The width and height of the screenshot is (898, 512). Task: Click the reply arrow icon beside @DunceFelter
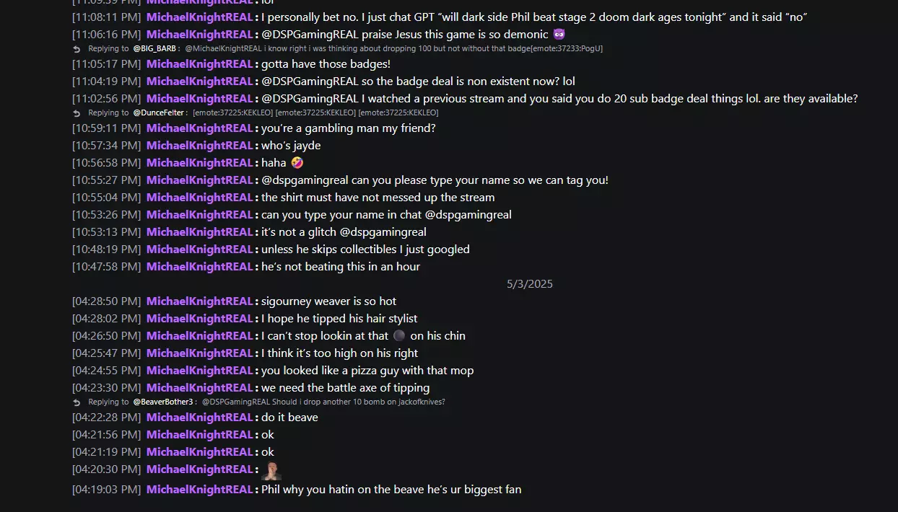(77, 113)
